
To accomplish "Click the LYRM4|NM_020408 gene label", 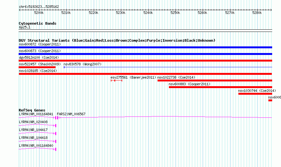I will tap(33, 122).
